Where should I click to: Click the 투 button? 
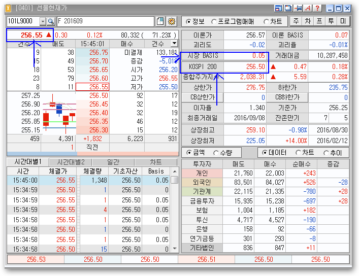pyautogui.click(x=331, y=21)
